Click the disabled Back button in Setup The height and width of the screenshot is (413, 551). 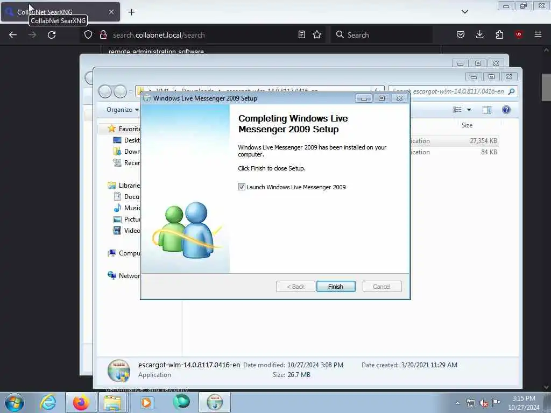coord(295,287)
